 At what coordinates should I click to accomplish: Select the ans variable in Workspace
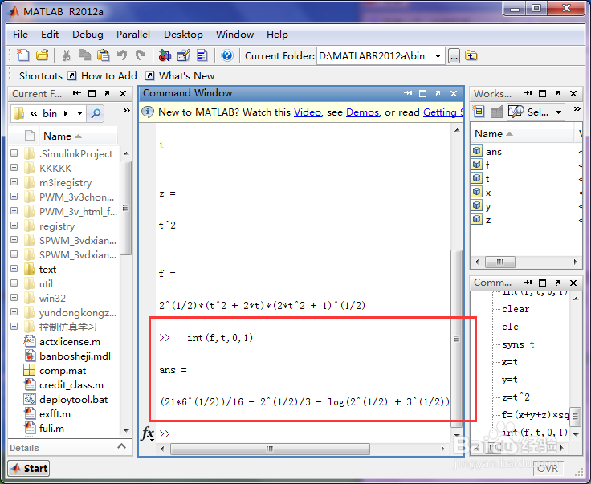coord(494,152)
